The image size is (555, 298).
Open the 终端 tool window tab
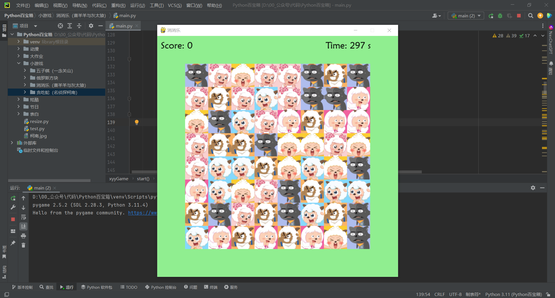[x=211, y=287]
